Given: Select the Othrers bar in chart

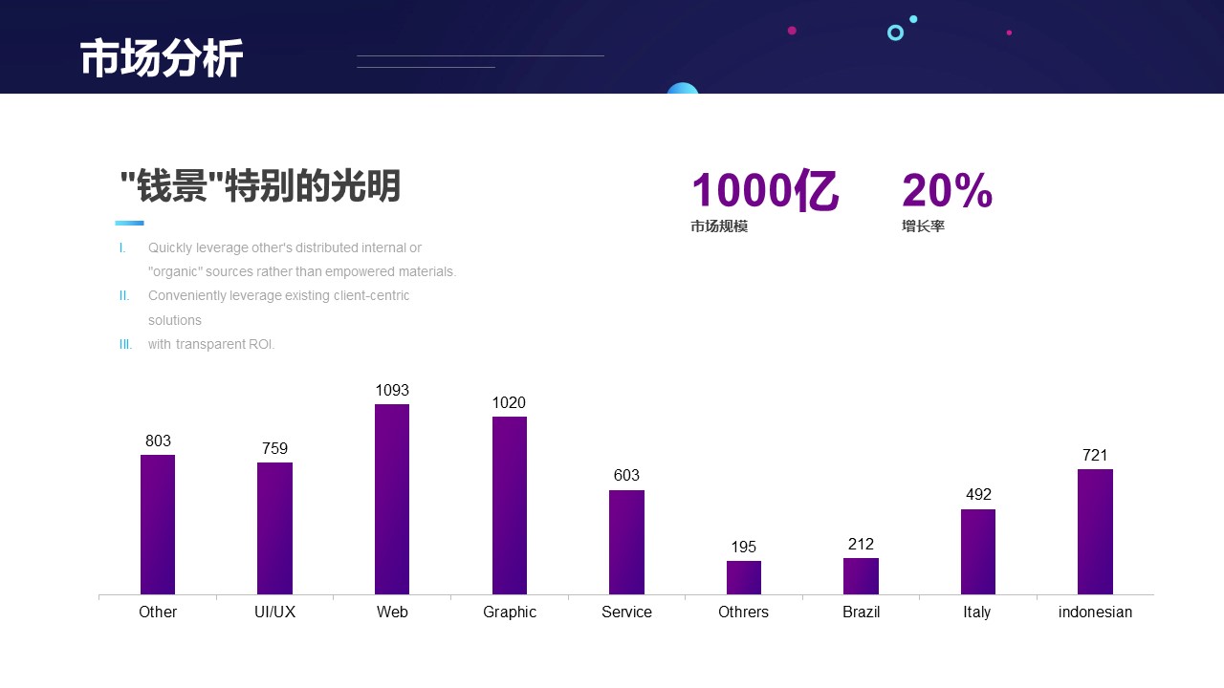Looking at the screenshot, I should pyautogui.click(x=744, y=577).
